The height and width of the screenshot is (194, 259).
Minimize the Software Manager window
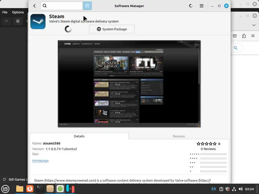click(212, 6)
